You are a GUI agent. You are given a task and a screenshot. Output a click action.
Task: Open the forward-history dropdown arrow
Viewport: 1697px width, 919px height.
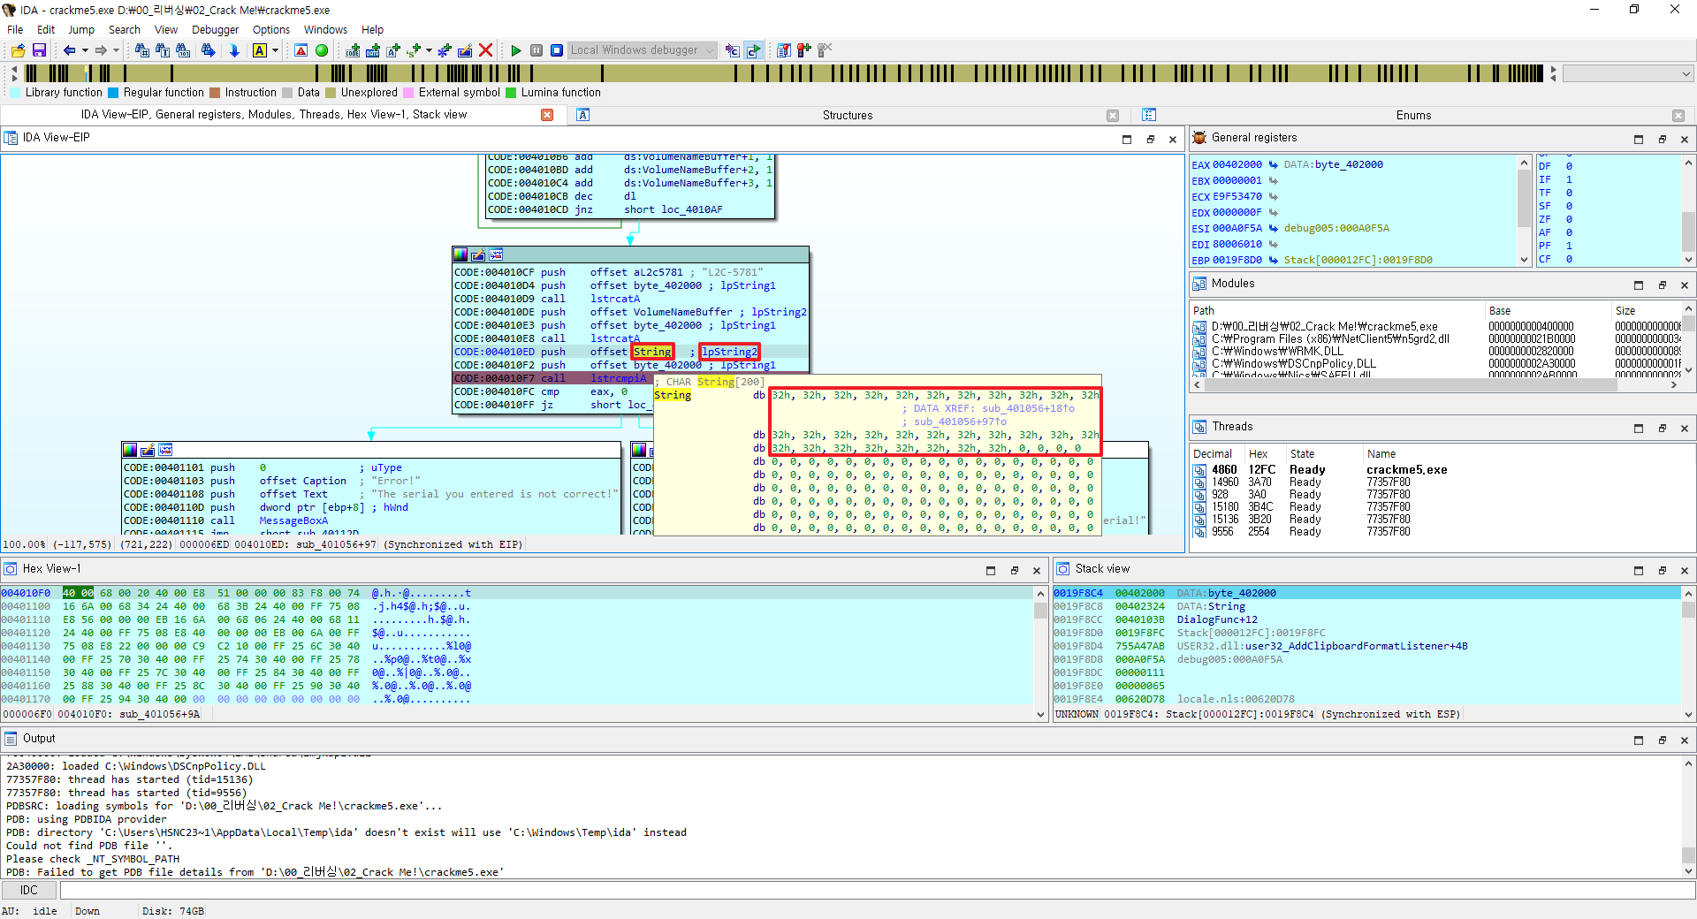116,50
